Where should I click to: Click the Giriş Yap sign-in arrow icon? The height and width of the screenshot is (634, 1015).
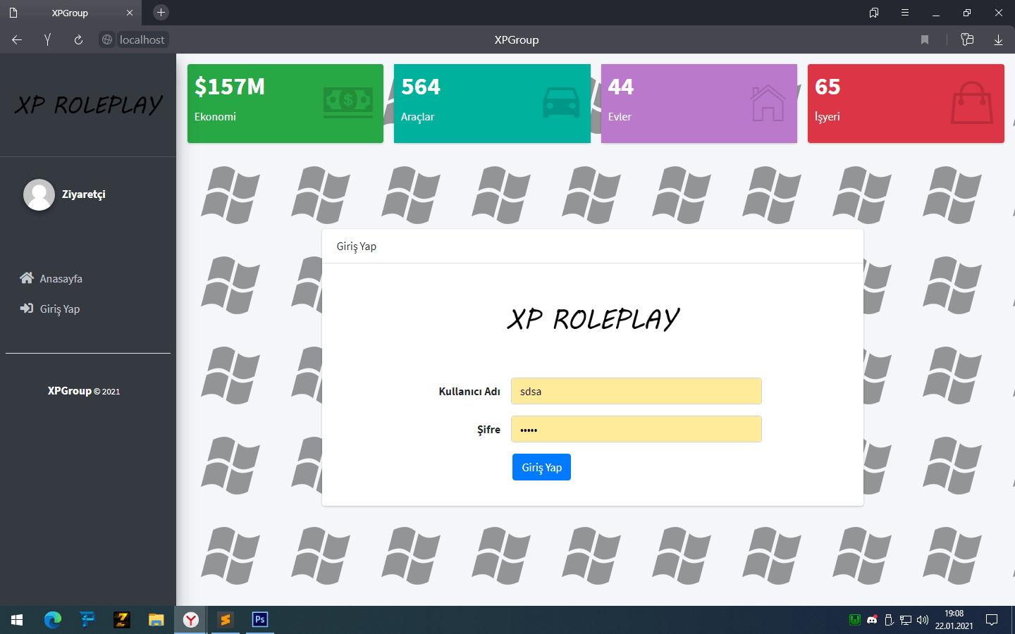click(x=27, y=309)
